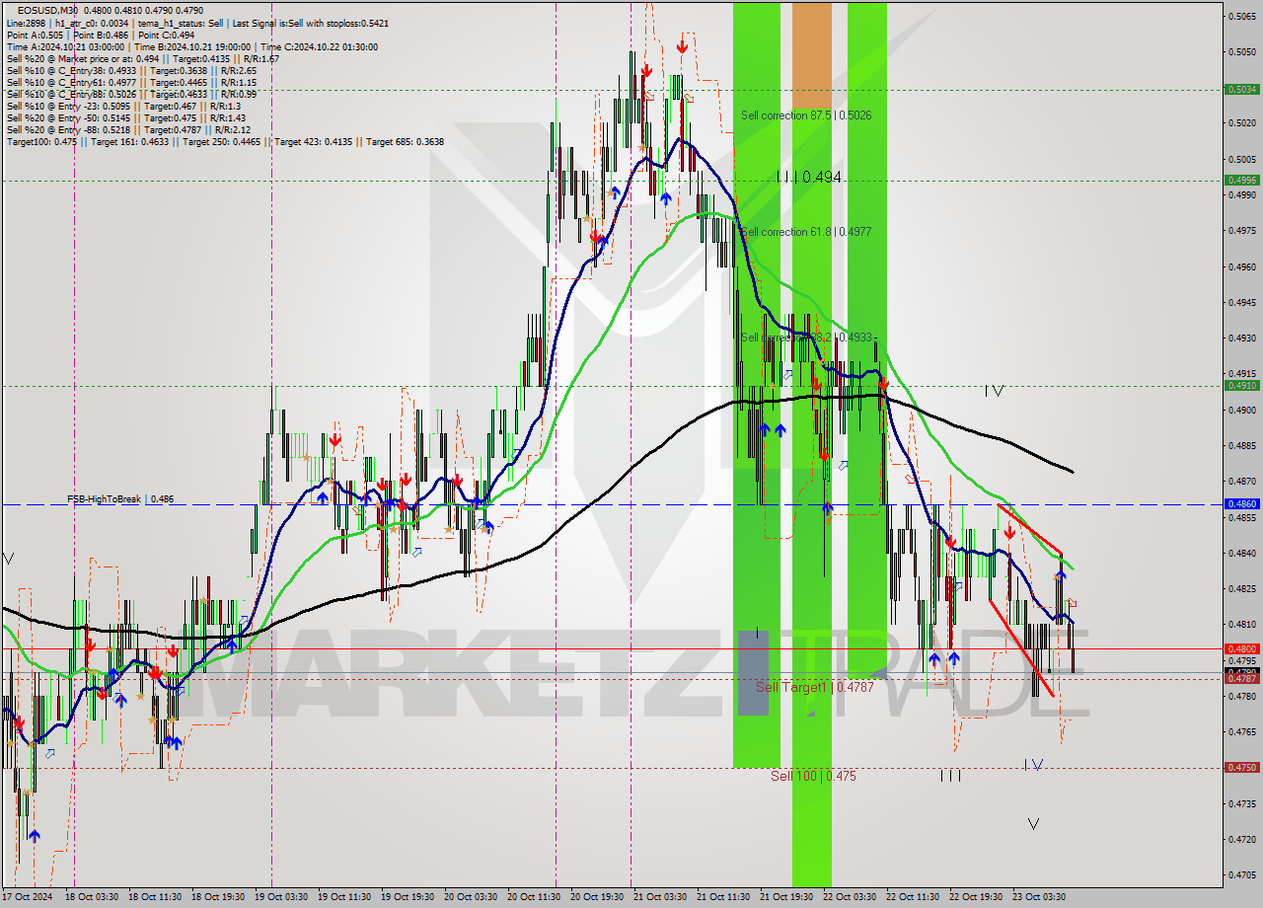Click the 0.4720 price axis value

coord(1242,839)
